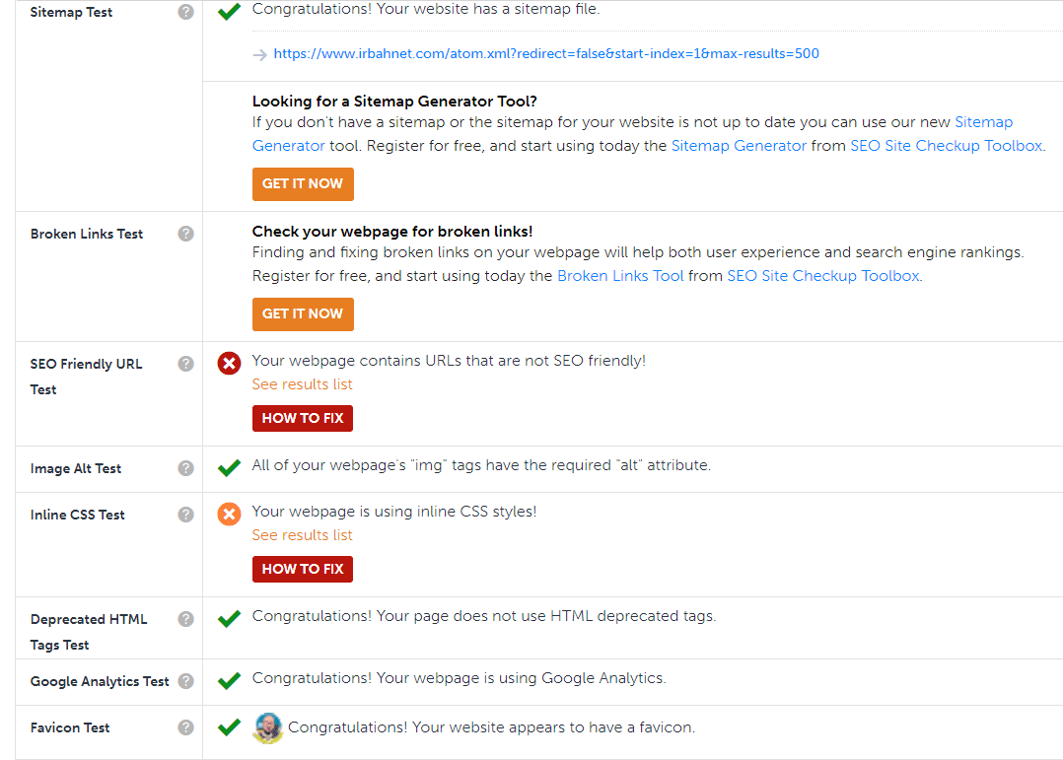Click HOW TO FIX for SEO Friendly URL
This screenshot has width=1063, height=760.
(302, 418)
